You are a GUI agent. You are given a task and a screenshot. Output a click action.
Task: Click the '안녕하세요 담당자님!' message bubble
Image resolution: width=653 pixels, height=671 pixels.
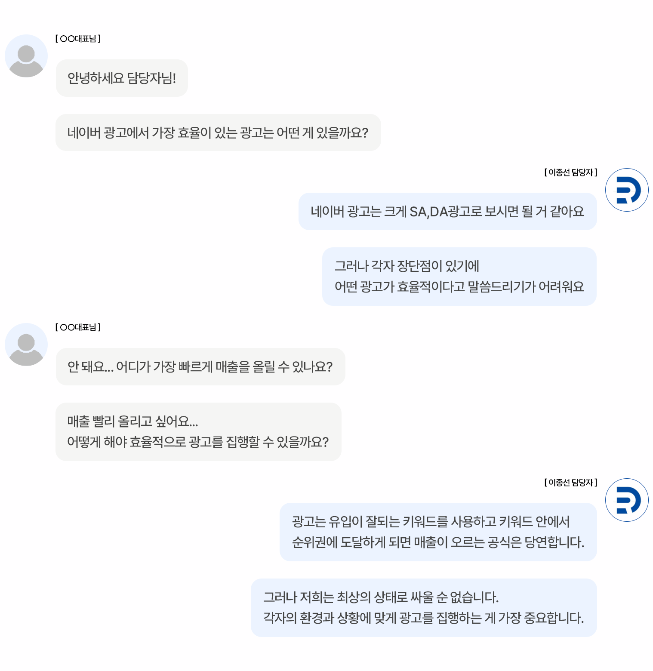tap(122, 78)
